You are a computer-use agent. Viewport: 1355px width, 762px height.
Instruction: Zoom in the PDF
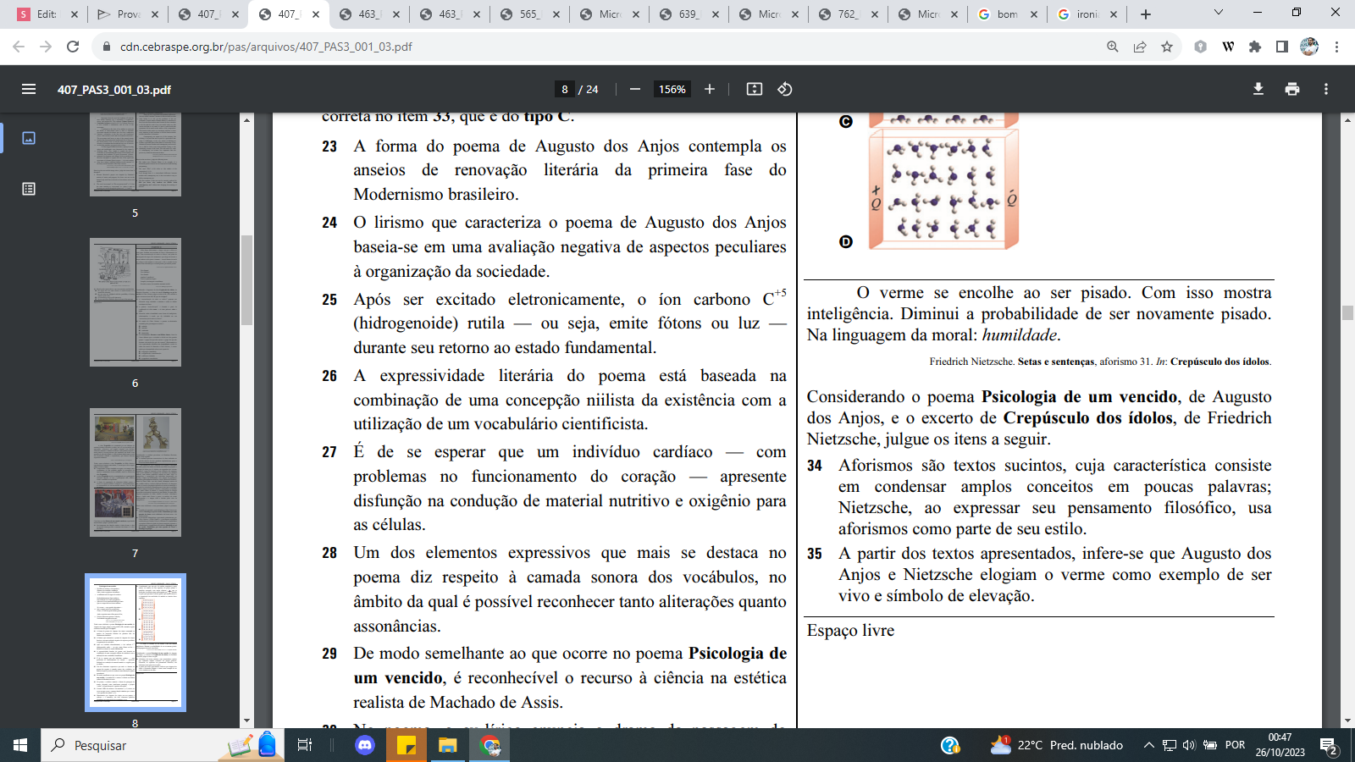[710, 89]
